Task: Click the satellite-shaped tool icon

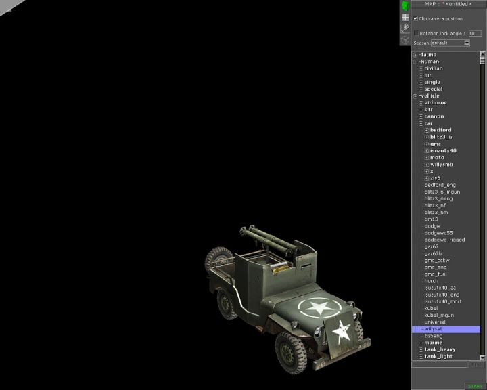Action: (x=405, y=28)
